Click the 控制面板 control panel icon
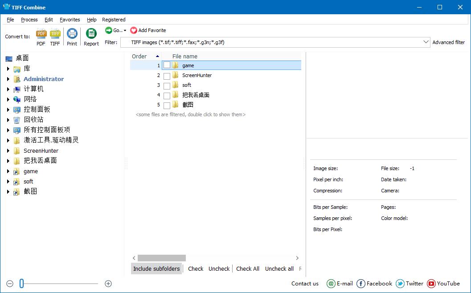The width and height of the screenshot is (471, 293). 17,110
